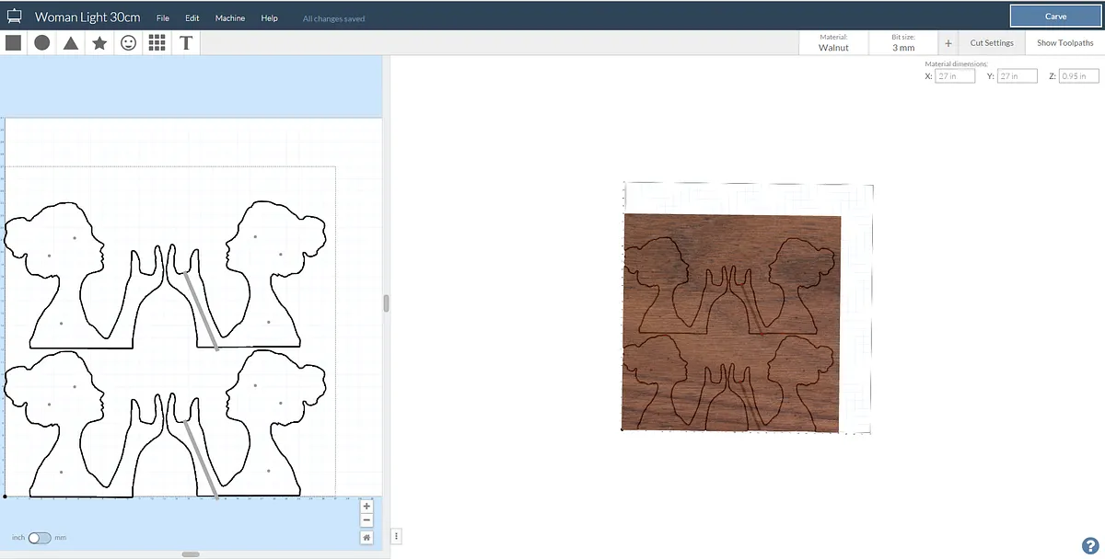
Task: Select the triangle shape tool
Action: pos(71,42)
